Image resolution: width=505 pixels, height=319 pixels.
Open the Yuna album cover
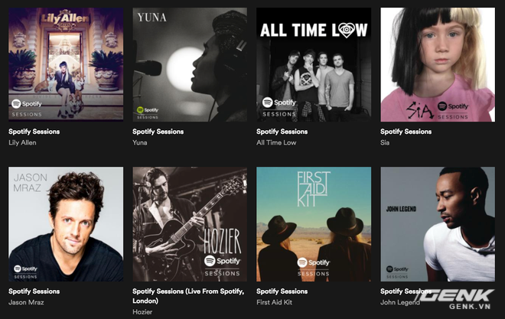[190, 64]
